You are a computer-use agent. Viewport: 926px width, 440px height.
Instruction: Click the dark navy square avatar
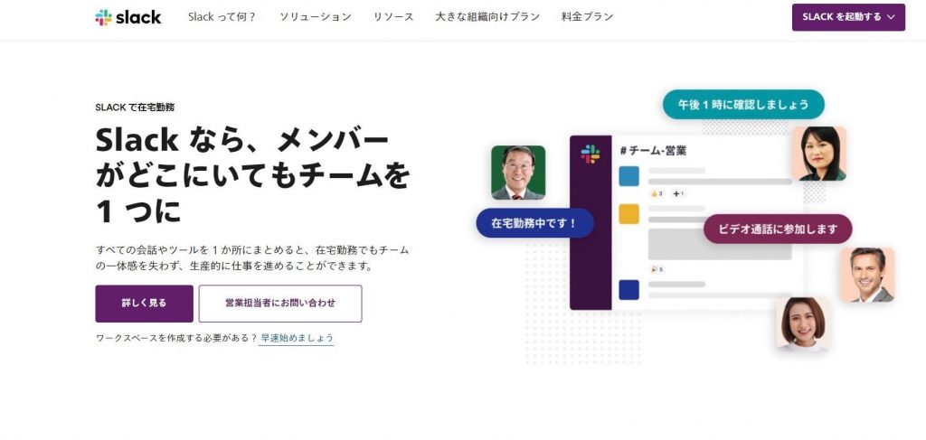(628, 289)
